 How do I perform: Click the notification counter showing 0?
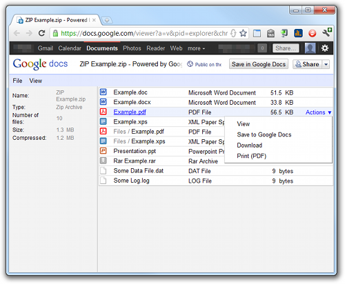[x=262, y=48]
